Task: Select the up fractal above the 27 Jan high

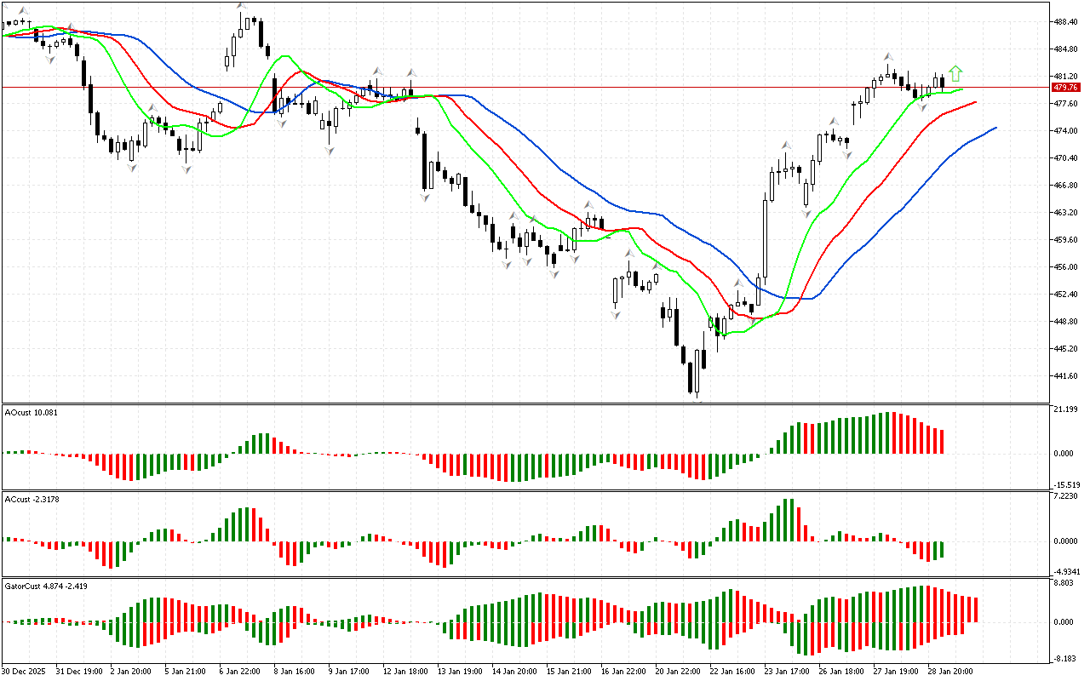Action: 887,55
